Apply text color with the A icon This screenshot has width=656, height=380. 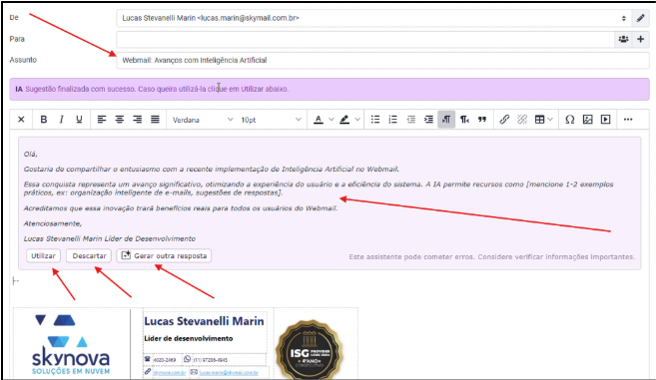319,120
